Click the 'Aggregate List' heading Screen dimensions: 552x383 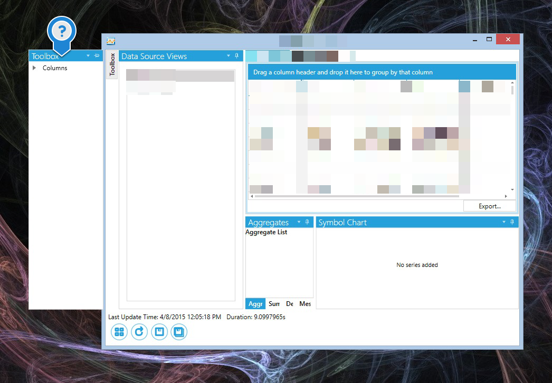click(267, 232)
